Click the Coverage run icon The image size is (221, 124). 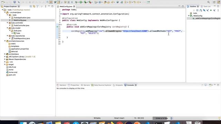click(85, 2)
